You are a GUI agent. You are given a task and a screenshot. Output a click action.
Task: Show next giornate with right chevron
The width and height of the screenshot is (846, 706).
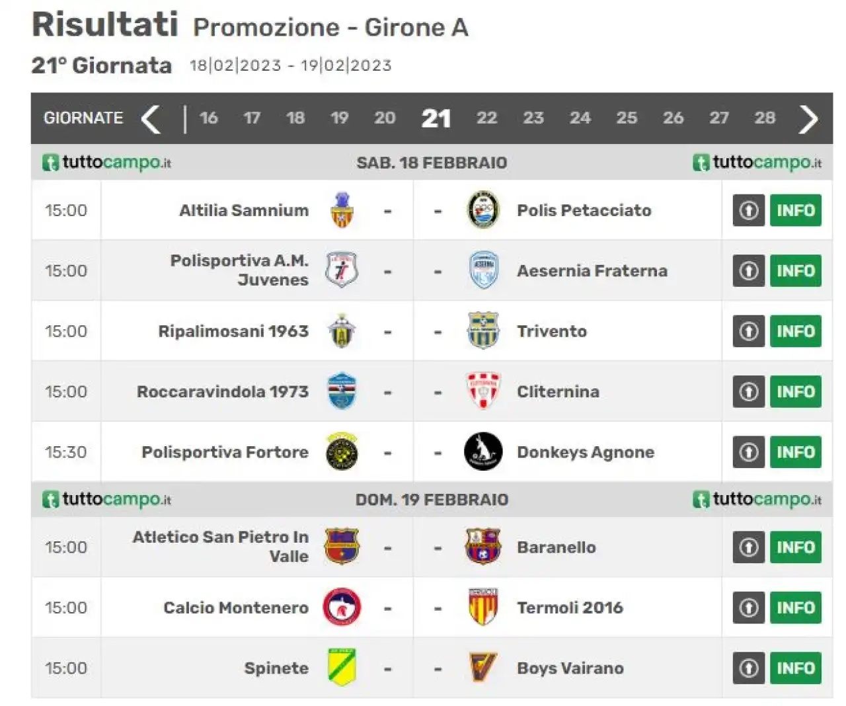(808, 119)
